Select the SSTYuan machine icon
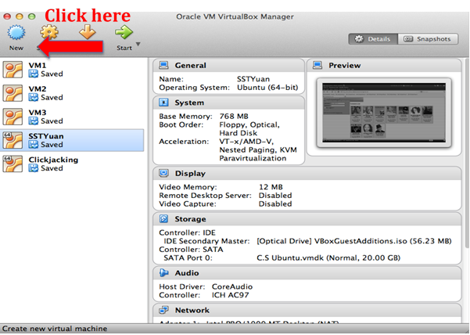This screenshot has height=335, width=470. click(x=13, y=140)
